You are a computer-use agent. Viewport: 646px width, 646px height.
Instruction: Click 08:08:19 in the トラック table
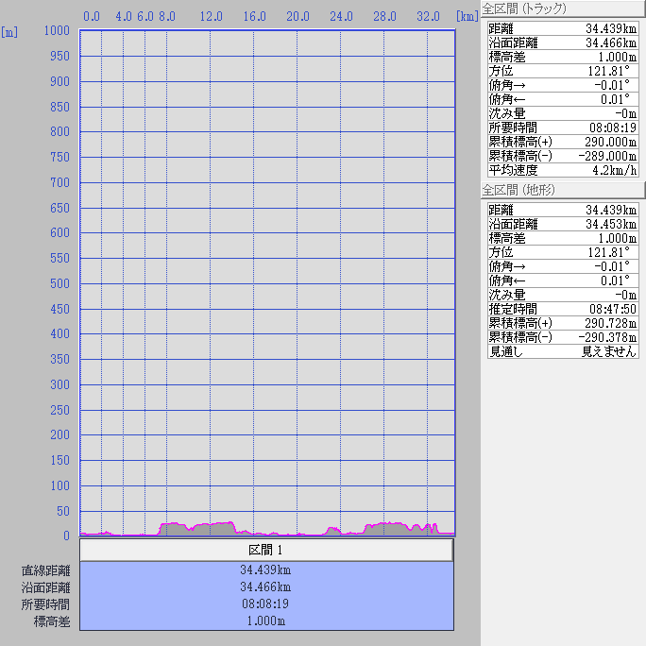coord(613,127)
